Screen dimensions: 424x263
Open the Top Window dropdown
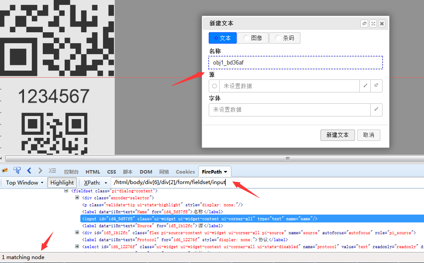tap(24, 183)
